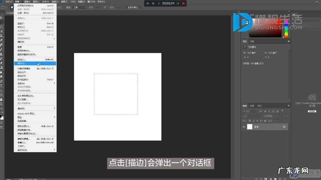This screenshot has width=321, height=180.
Task: Open the three-dots Edit Toolbar button
Action: pyautogui.click(x=1, y=108)
